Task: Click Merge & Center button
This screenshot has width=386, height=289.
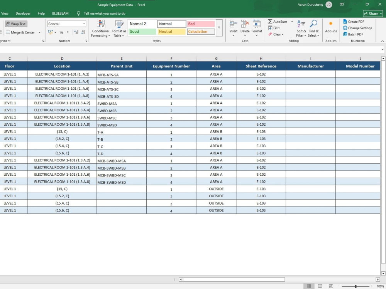Action: click(20, 32)
